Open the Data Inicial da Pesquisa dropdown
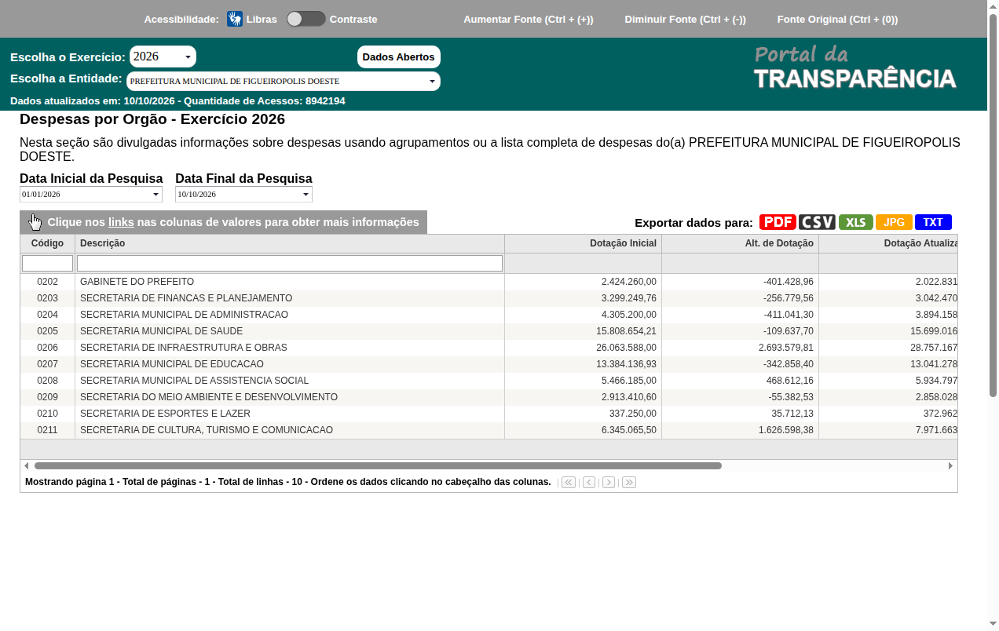 (91, 194)
